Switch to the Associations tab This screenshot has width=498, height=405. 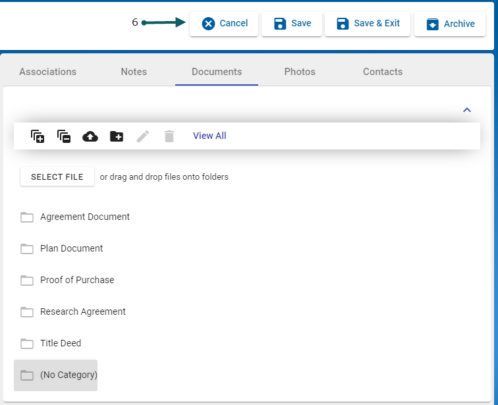tap(47, 72)
